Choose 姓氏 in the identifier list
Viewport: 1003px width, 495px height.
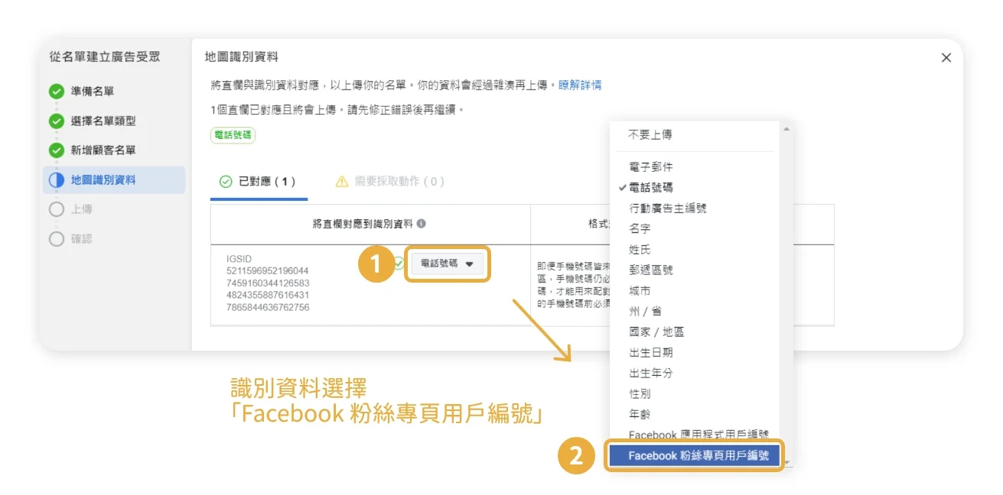640,250
